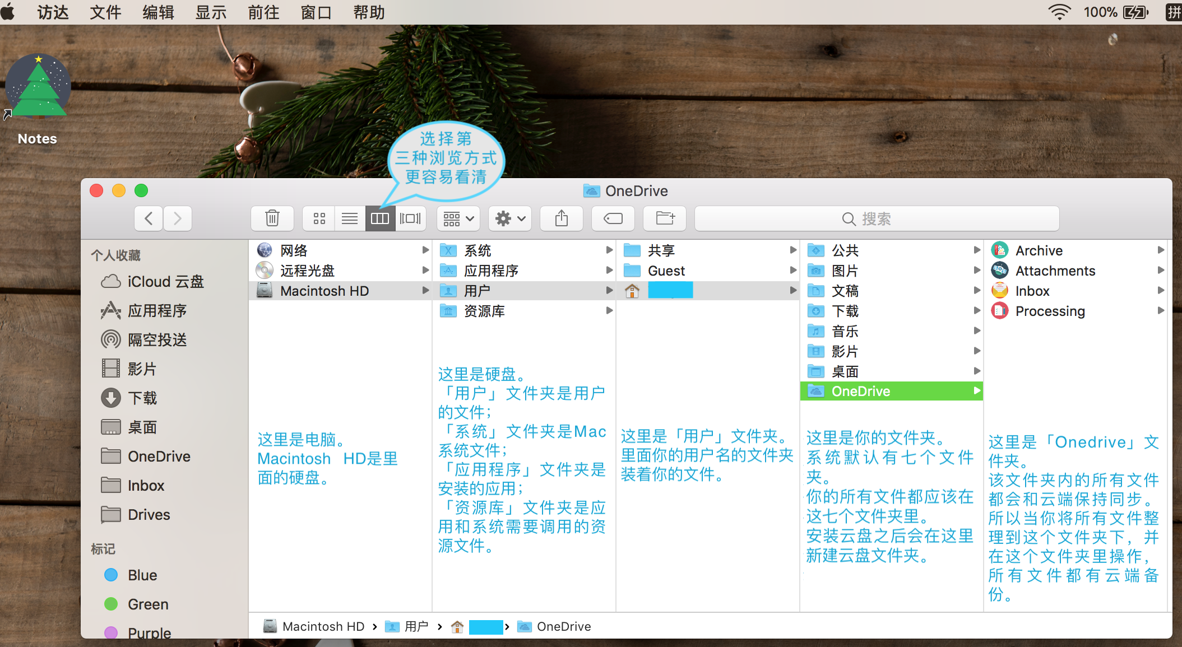
Task: Click the Wi-Fi status icon
Action: coord(1059,12)
